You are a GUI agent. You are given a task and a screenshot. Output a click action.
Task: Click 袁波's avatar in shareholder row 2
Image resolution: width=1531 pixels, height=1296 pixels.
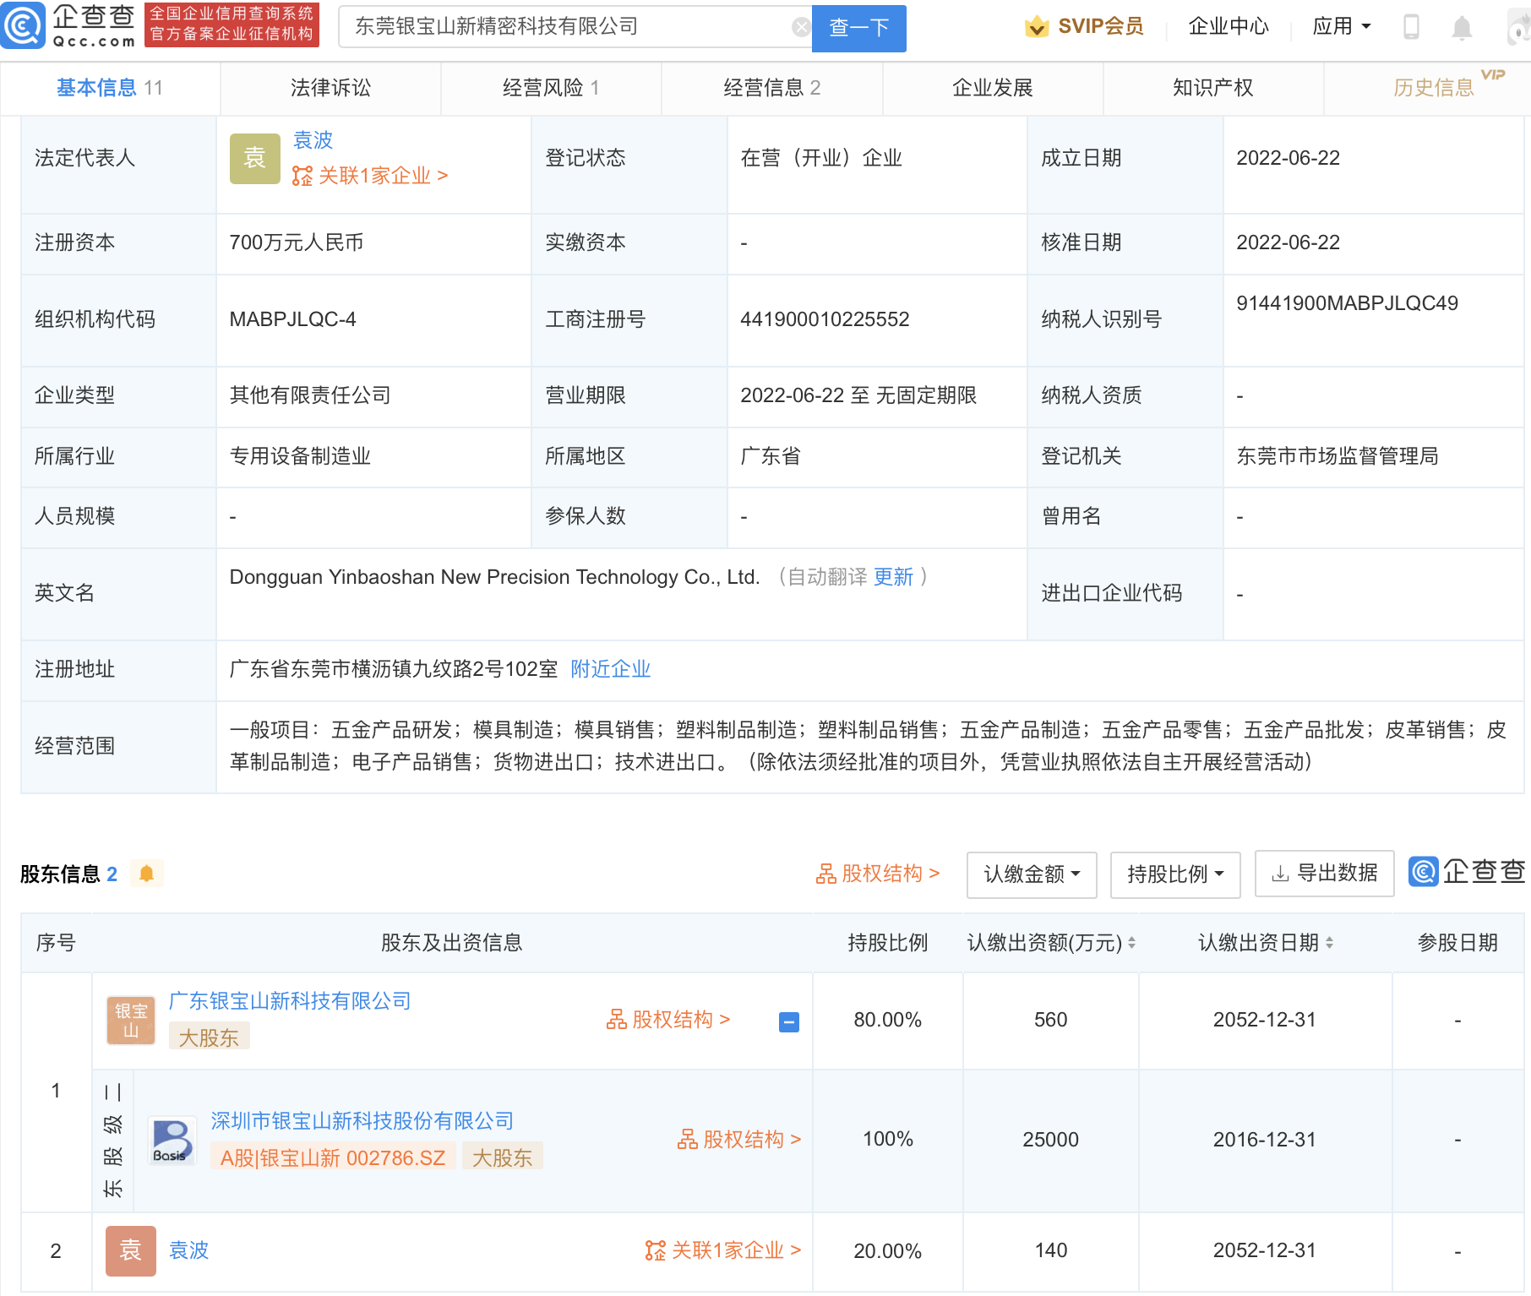click(x=131, y=1251)
